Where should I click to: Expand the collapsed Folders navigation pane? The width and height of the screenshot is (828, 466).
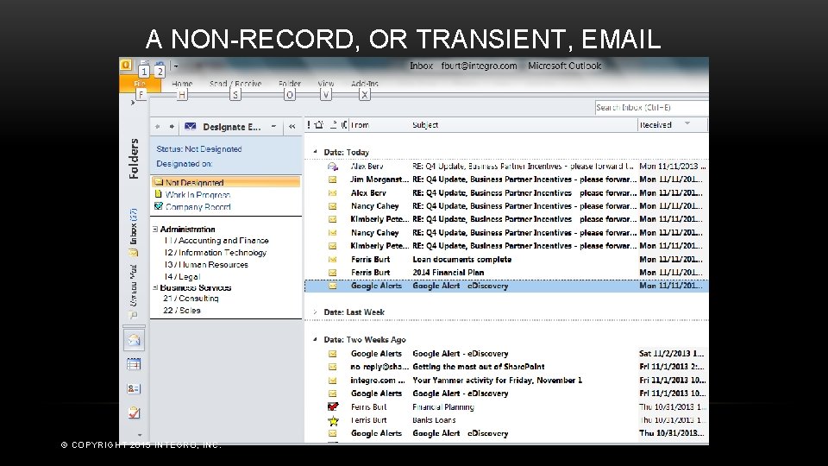(x=133, y=103)
